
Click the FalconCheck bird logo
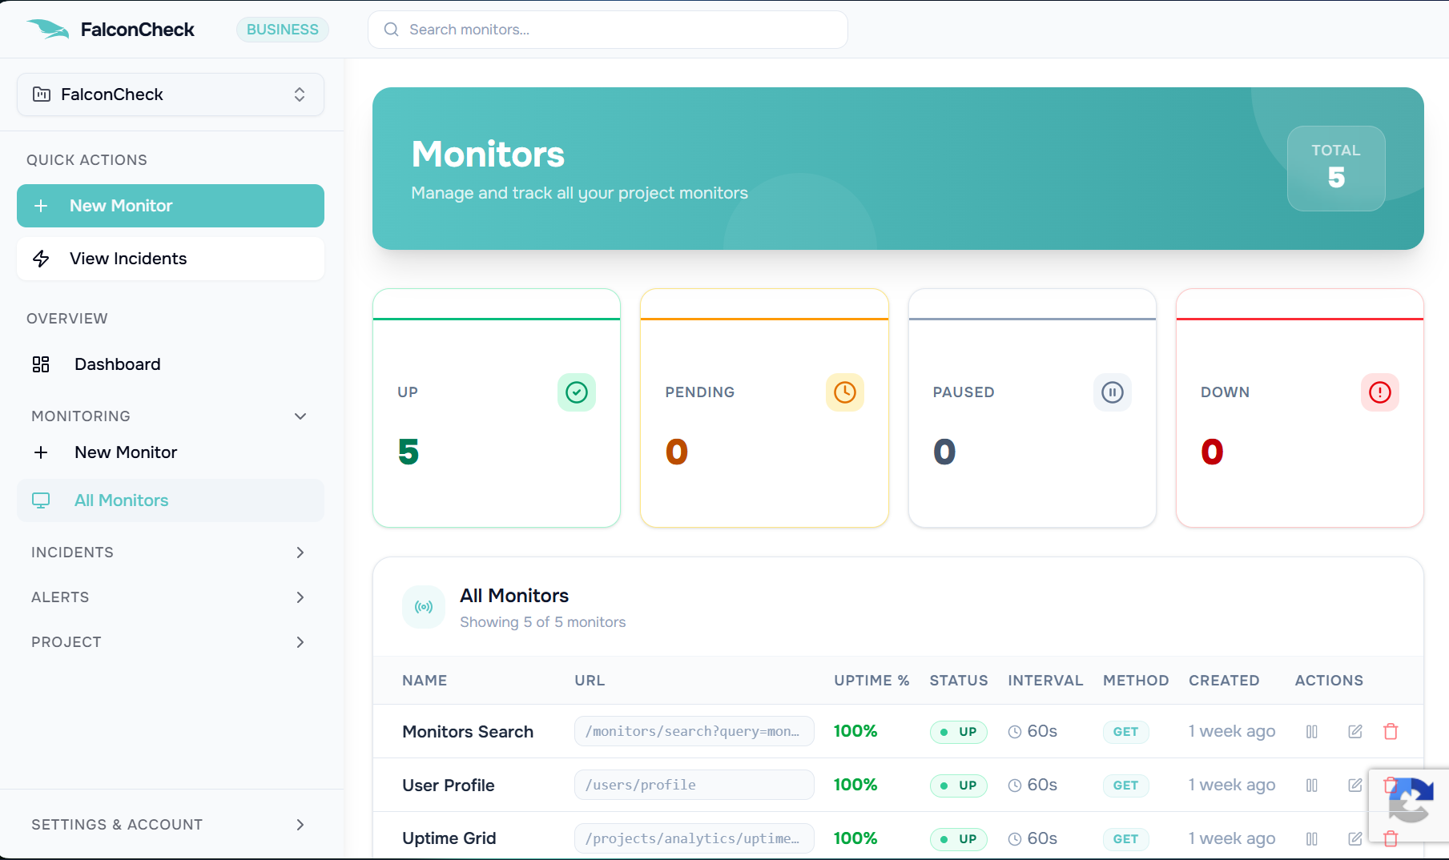(x=47, y=30)
